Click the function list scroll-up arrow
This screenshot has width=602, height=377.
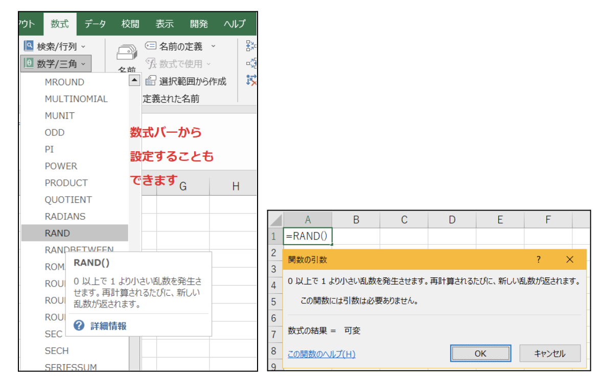pyautogui.click(x=134, y=80)
